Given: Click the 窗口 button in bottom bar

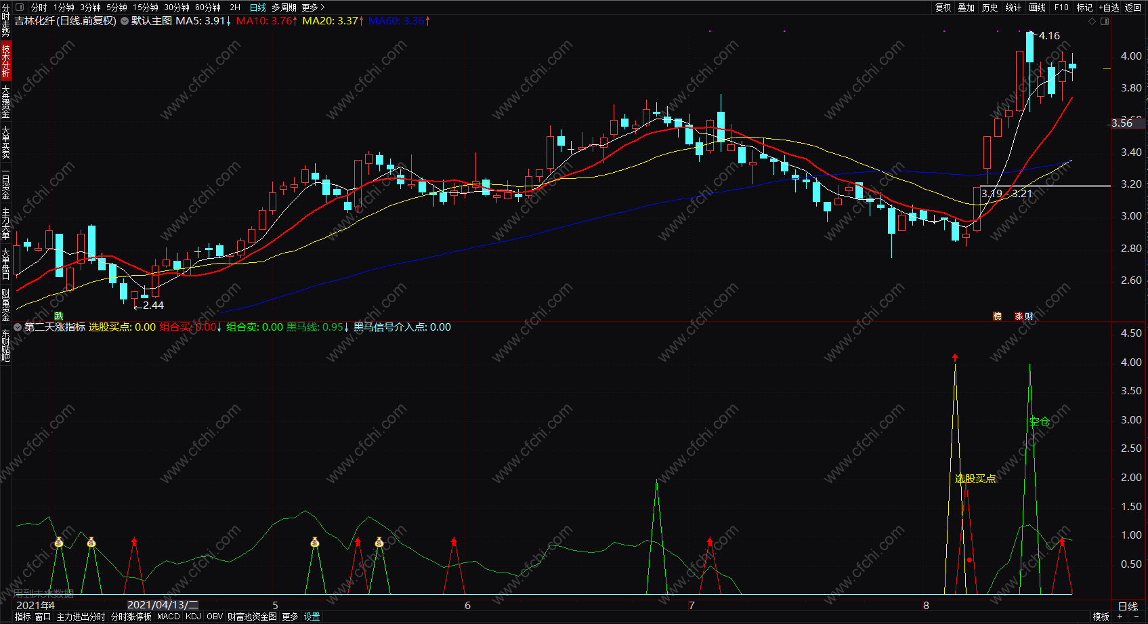Looking at the screenshot, I should pos(43,617).
